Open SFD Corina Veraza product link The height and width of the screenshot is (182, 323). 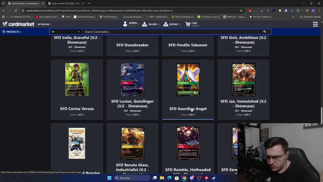click(x=77, y=109)
